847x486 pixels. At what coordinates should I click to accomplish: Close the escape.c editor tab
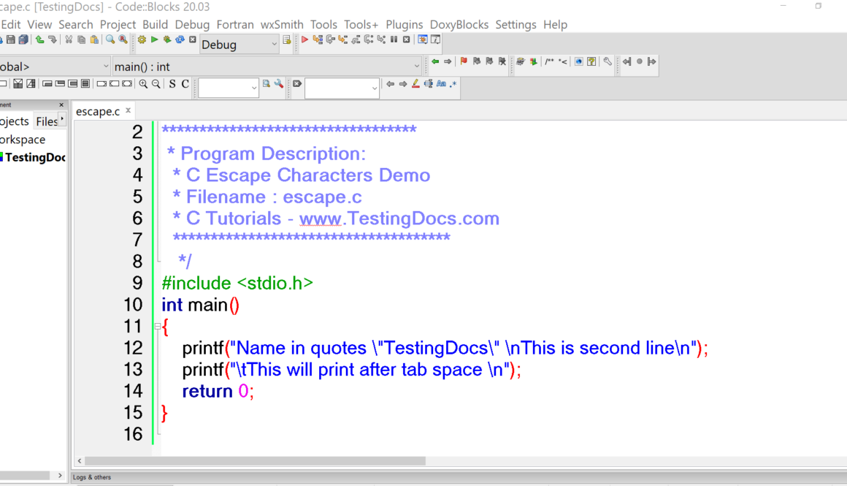tap(128, 110)
